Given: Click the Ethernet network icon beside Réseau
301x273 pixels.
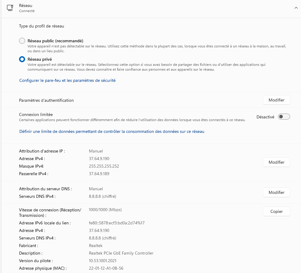Looking at the screenshot, I should [x=10, y=8].
